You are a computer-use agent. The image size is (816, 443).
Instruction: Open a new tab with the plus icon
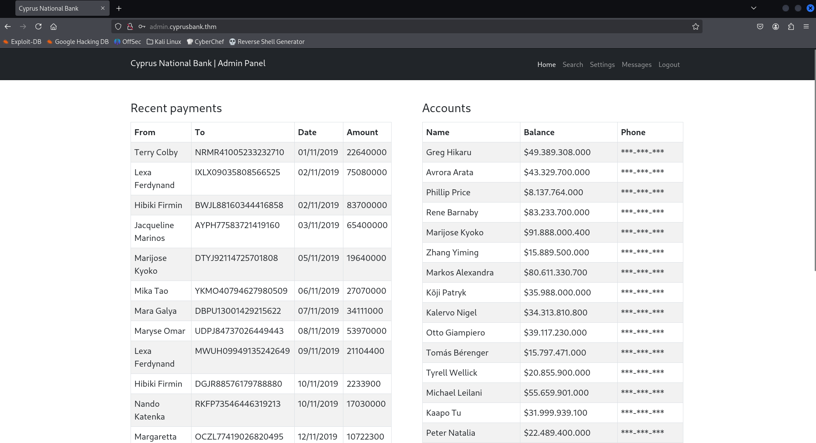[119, 8]
